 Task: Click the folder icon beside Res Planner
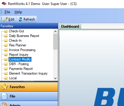6,45
